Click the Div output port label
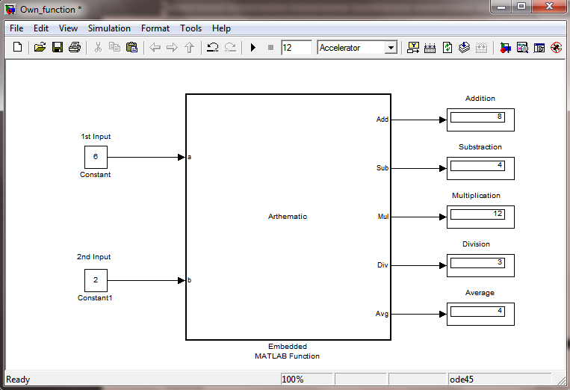Viewport: 570px width, 390px height. click(382, 265)
